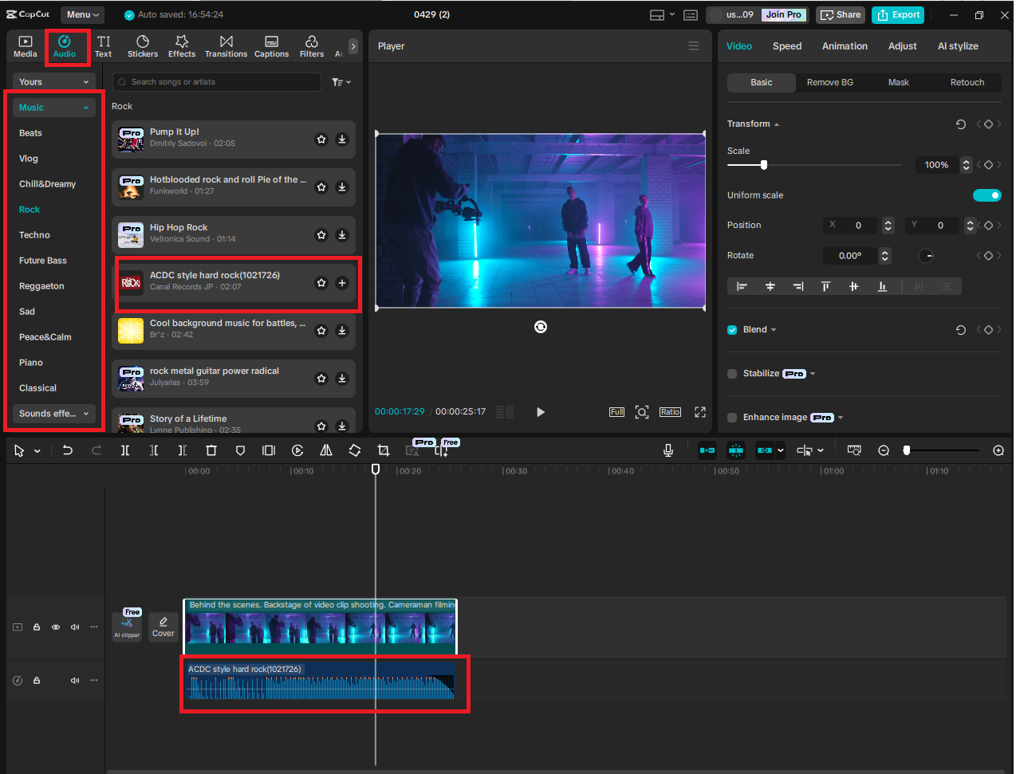Open the Filters panel

(312, 46)
